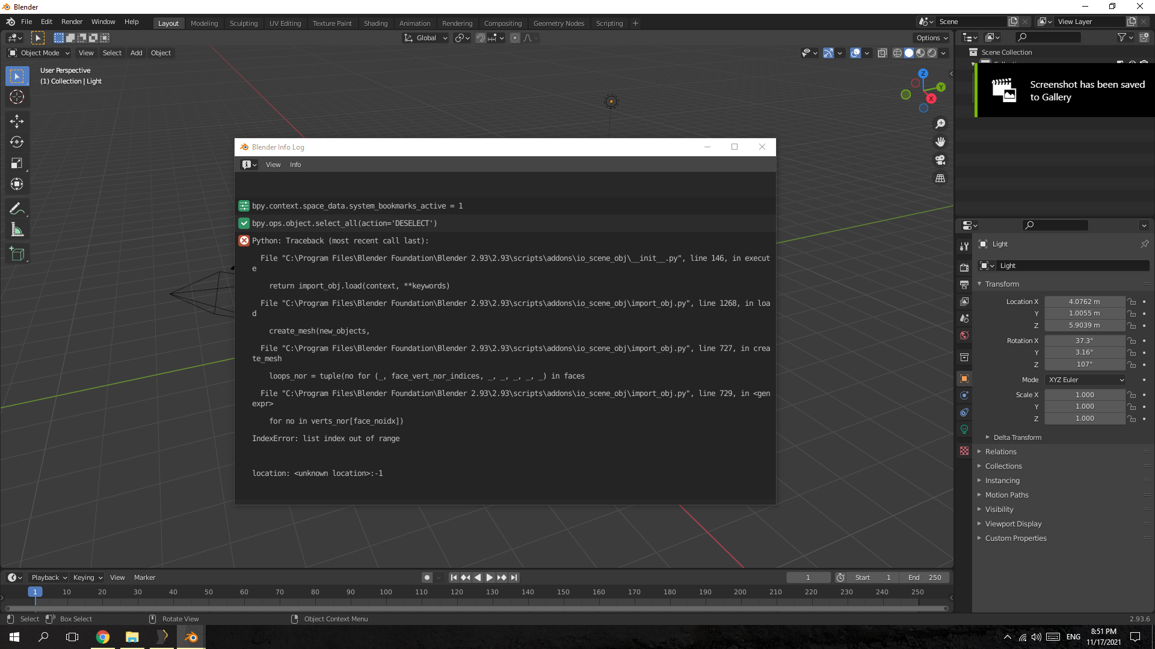Click the Location Z value field
This screenshot has width=1155, height=649.
click(1085, 326)
